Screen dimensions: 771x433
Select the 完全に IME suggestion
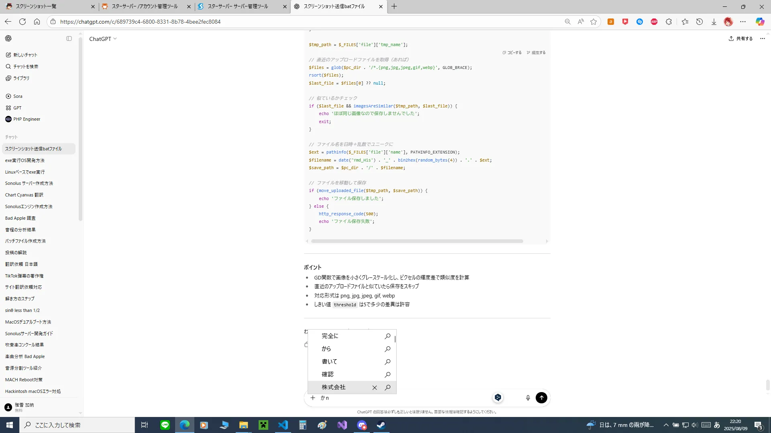click(x=330, y=336)
